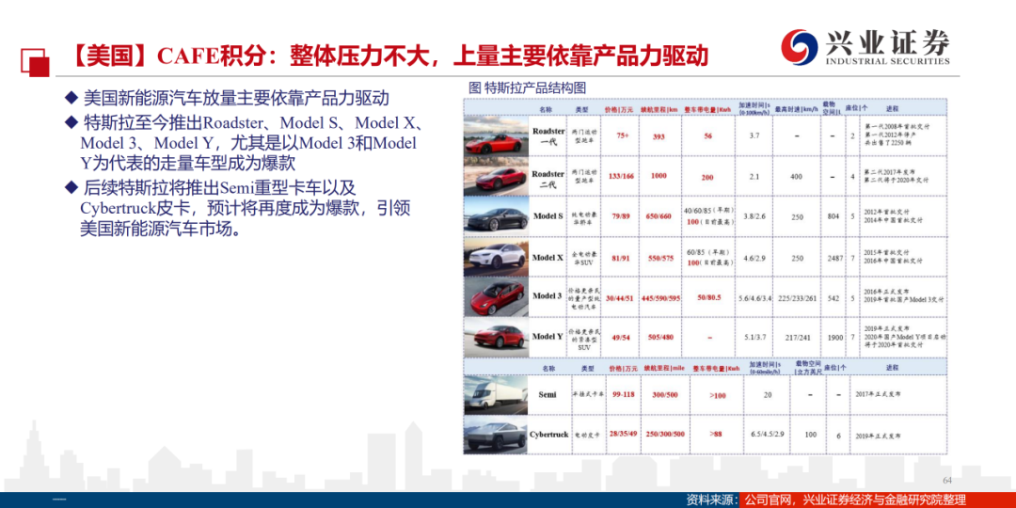The image size is (1016, 508).
Task: Click the figure caption 图 特斯拉产品结构图
Action: pyautogui.click(x=527, y=88)
